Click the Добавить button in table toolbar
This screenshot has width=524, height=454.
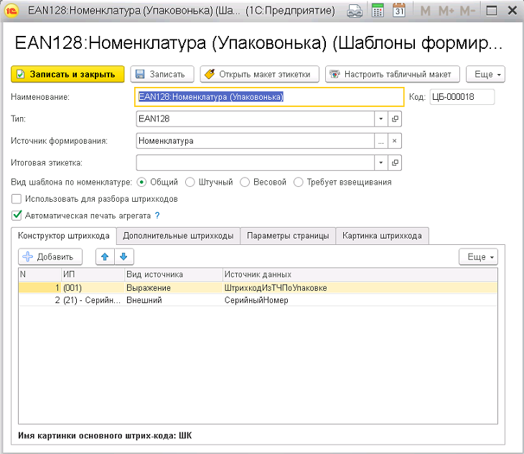pos(50,256)
